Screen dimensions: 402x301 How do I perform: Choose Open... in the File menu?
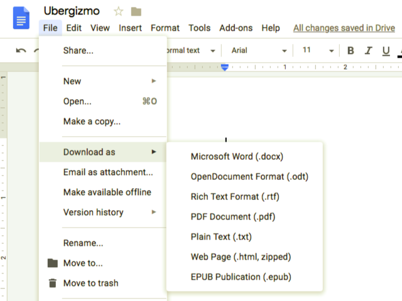click(103, 102)
